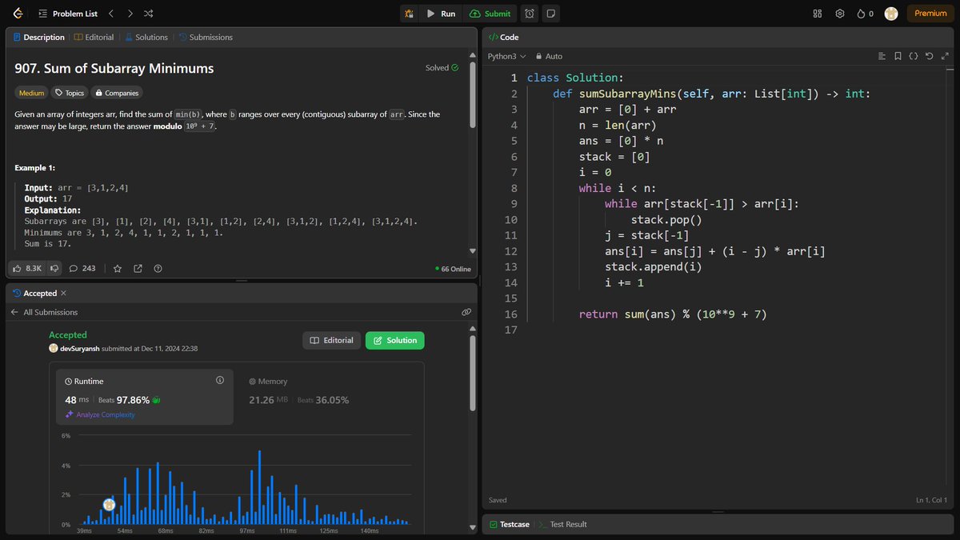Viewport: 960px width, 540px height.
Task: Open the Submissions tab
Action: coord(206,37)
